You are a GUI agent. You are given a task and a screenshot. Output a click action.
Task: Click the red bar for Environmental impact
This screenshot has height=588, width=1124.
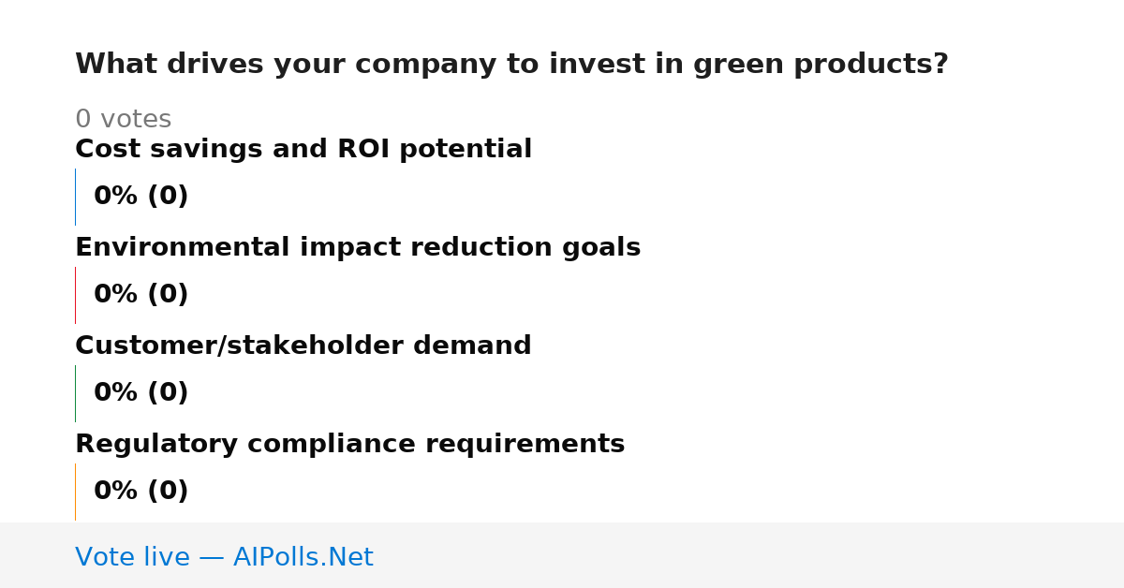(x=75, y=295)
